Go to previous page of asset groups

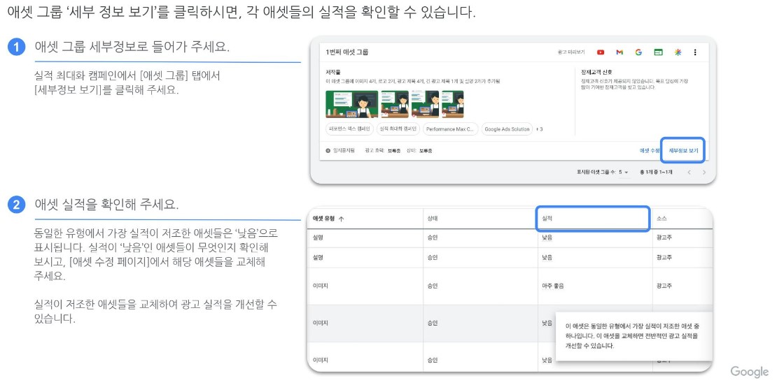click(689, 173)
